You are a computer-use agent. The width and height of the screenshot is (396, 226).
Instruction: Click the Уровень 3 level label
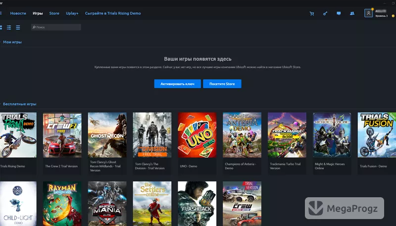tap(381, 16)
